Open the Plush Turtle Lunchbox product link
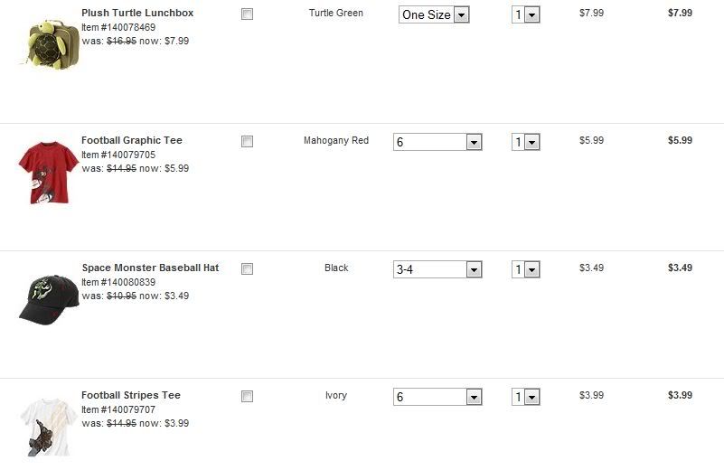724x470 pixels. (137, 13)
